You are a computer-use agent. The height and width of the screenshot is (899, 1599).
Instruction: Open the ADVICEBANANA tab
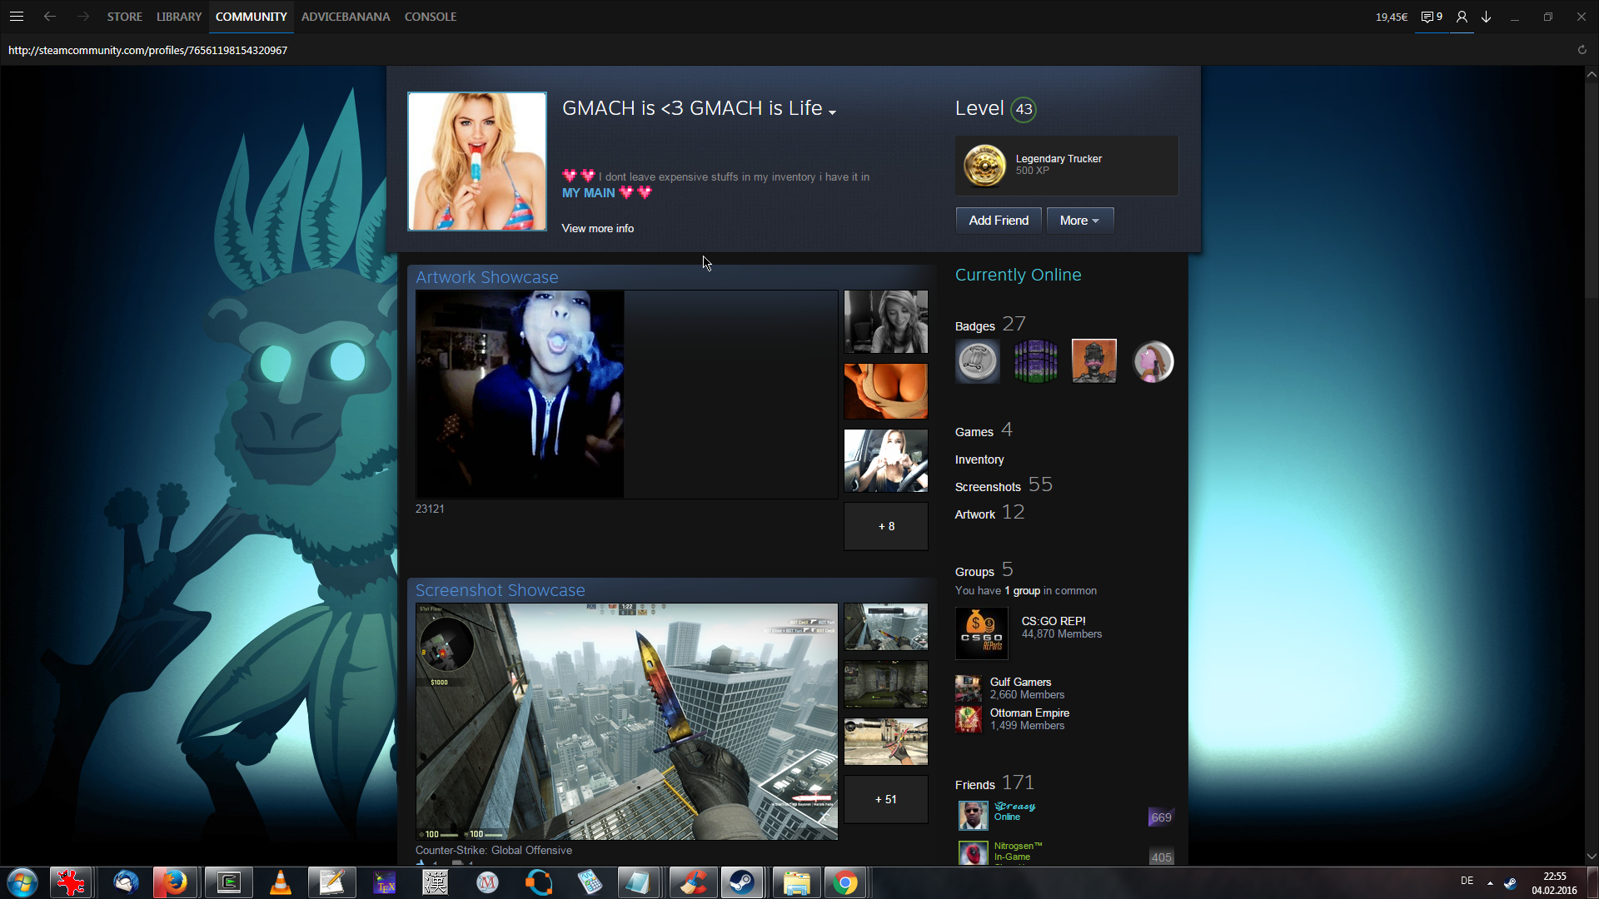(346, 17)
